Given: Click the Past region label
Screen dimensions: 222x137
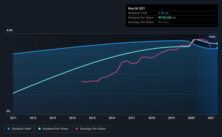Looking at the screenshot, I should [212, 37].
